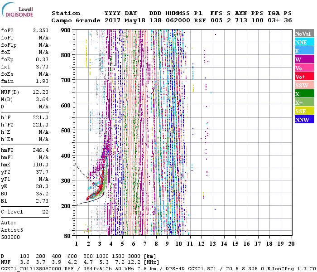317x272 pixels.
Task: Click the foF2 value 3.350
Action: (40, 30)
